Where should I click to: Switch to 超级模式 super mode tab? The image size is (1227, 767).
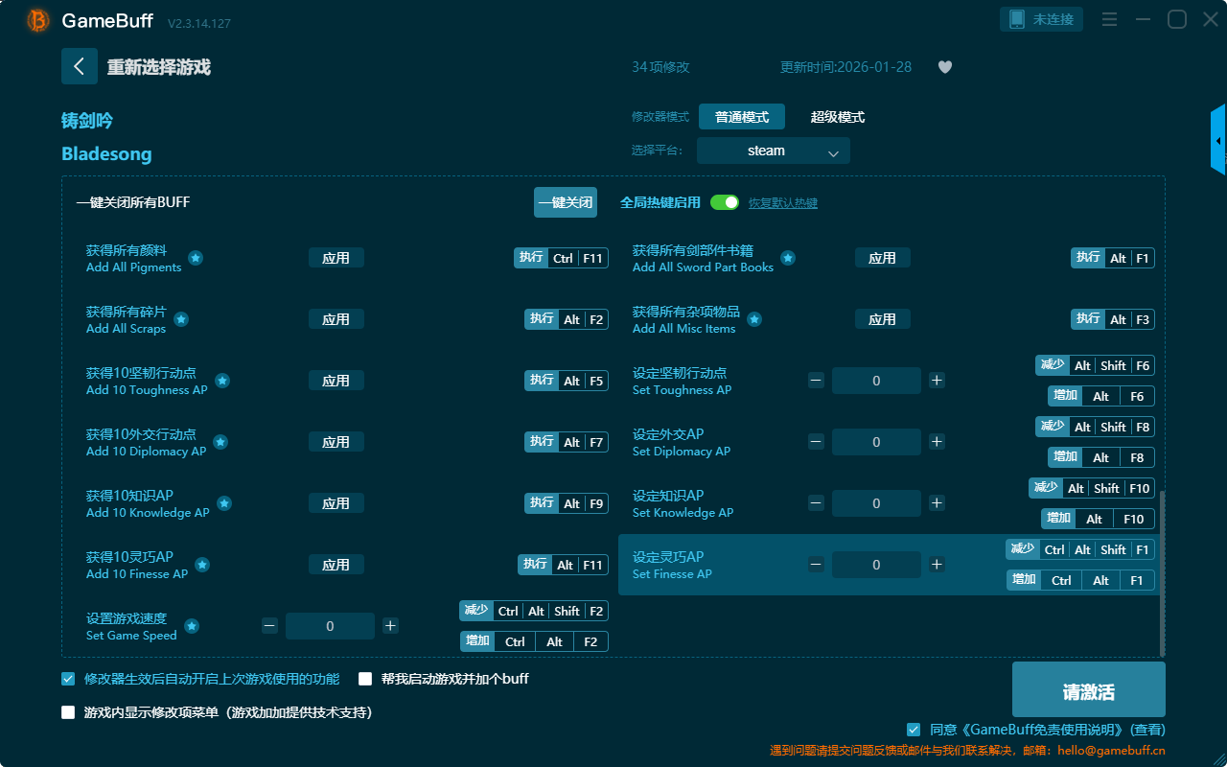tap(837, 117)
